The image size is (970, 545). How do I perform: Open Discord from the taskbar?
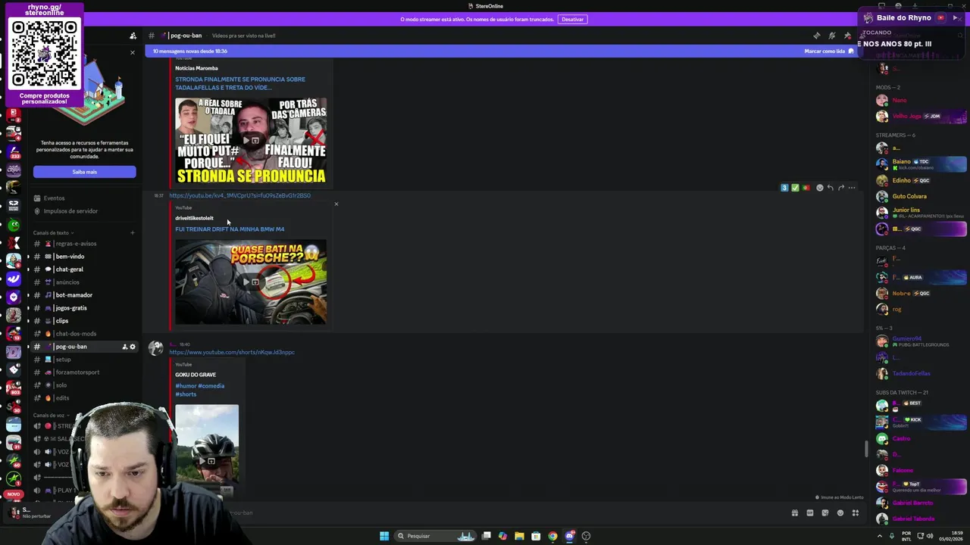[569, 536]
